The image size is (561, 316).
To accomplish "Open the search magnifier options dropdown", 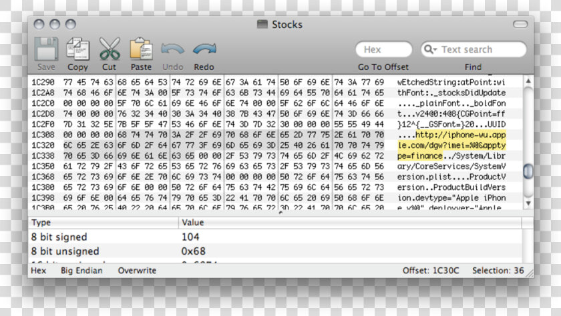I will 429,49.
